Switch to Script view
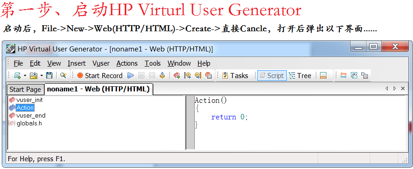Image resolution: width=413 pixels, height=169 pixels. coord(272,76)
